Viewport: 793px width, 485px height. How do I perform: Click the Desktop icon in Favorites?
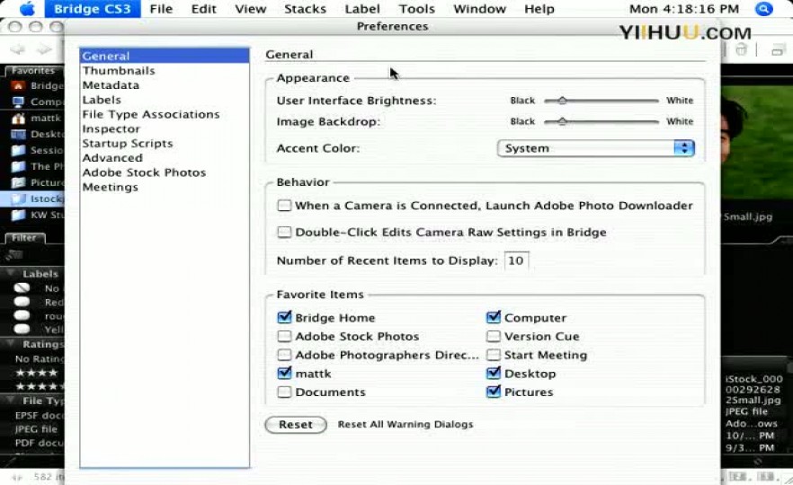[18, 135]
